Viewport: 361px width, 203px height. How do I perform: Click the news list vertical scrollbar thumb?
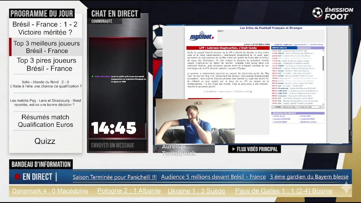[x=323, y=63]
